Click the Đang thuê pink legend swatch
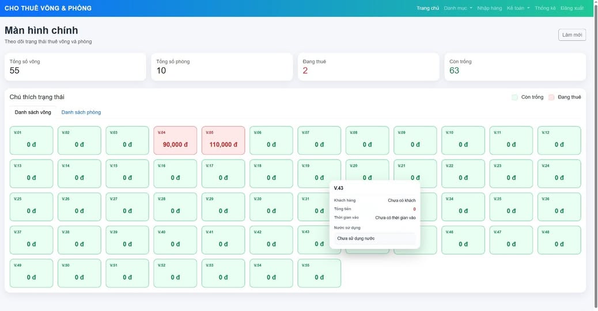The height and width of the screenshot is (311, 598). click(551, 97)
